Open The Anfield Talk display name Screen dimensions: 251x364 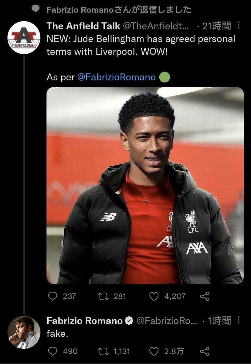83,26
